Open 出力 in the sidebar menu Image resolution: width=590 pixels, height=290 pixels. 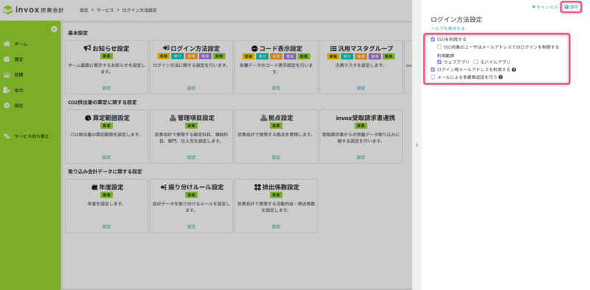(19, 90)
